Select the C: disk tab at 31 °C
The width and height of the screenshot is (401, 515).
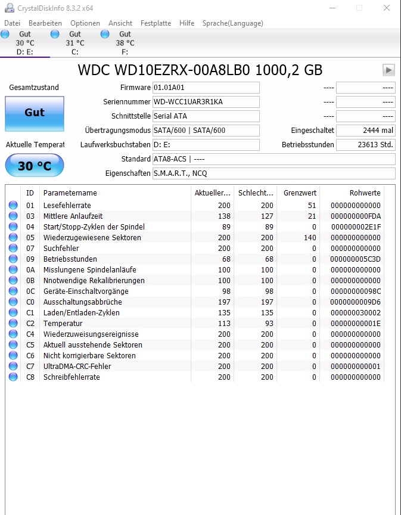(75, 43)
